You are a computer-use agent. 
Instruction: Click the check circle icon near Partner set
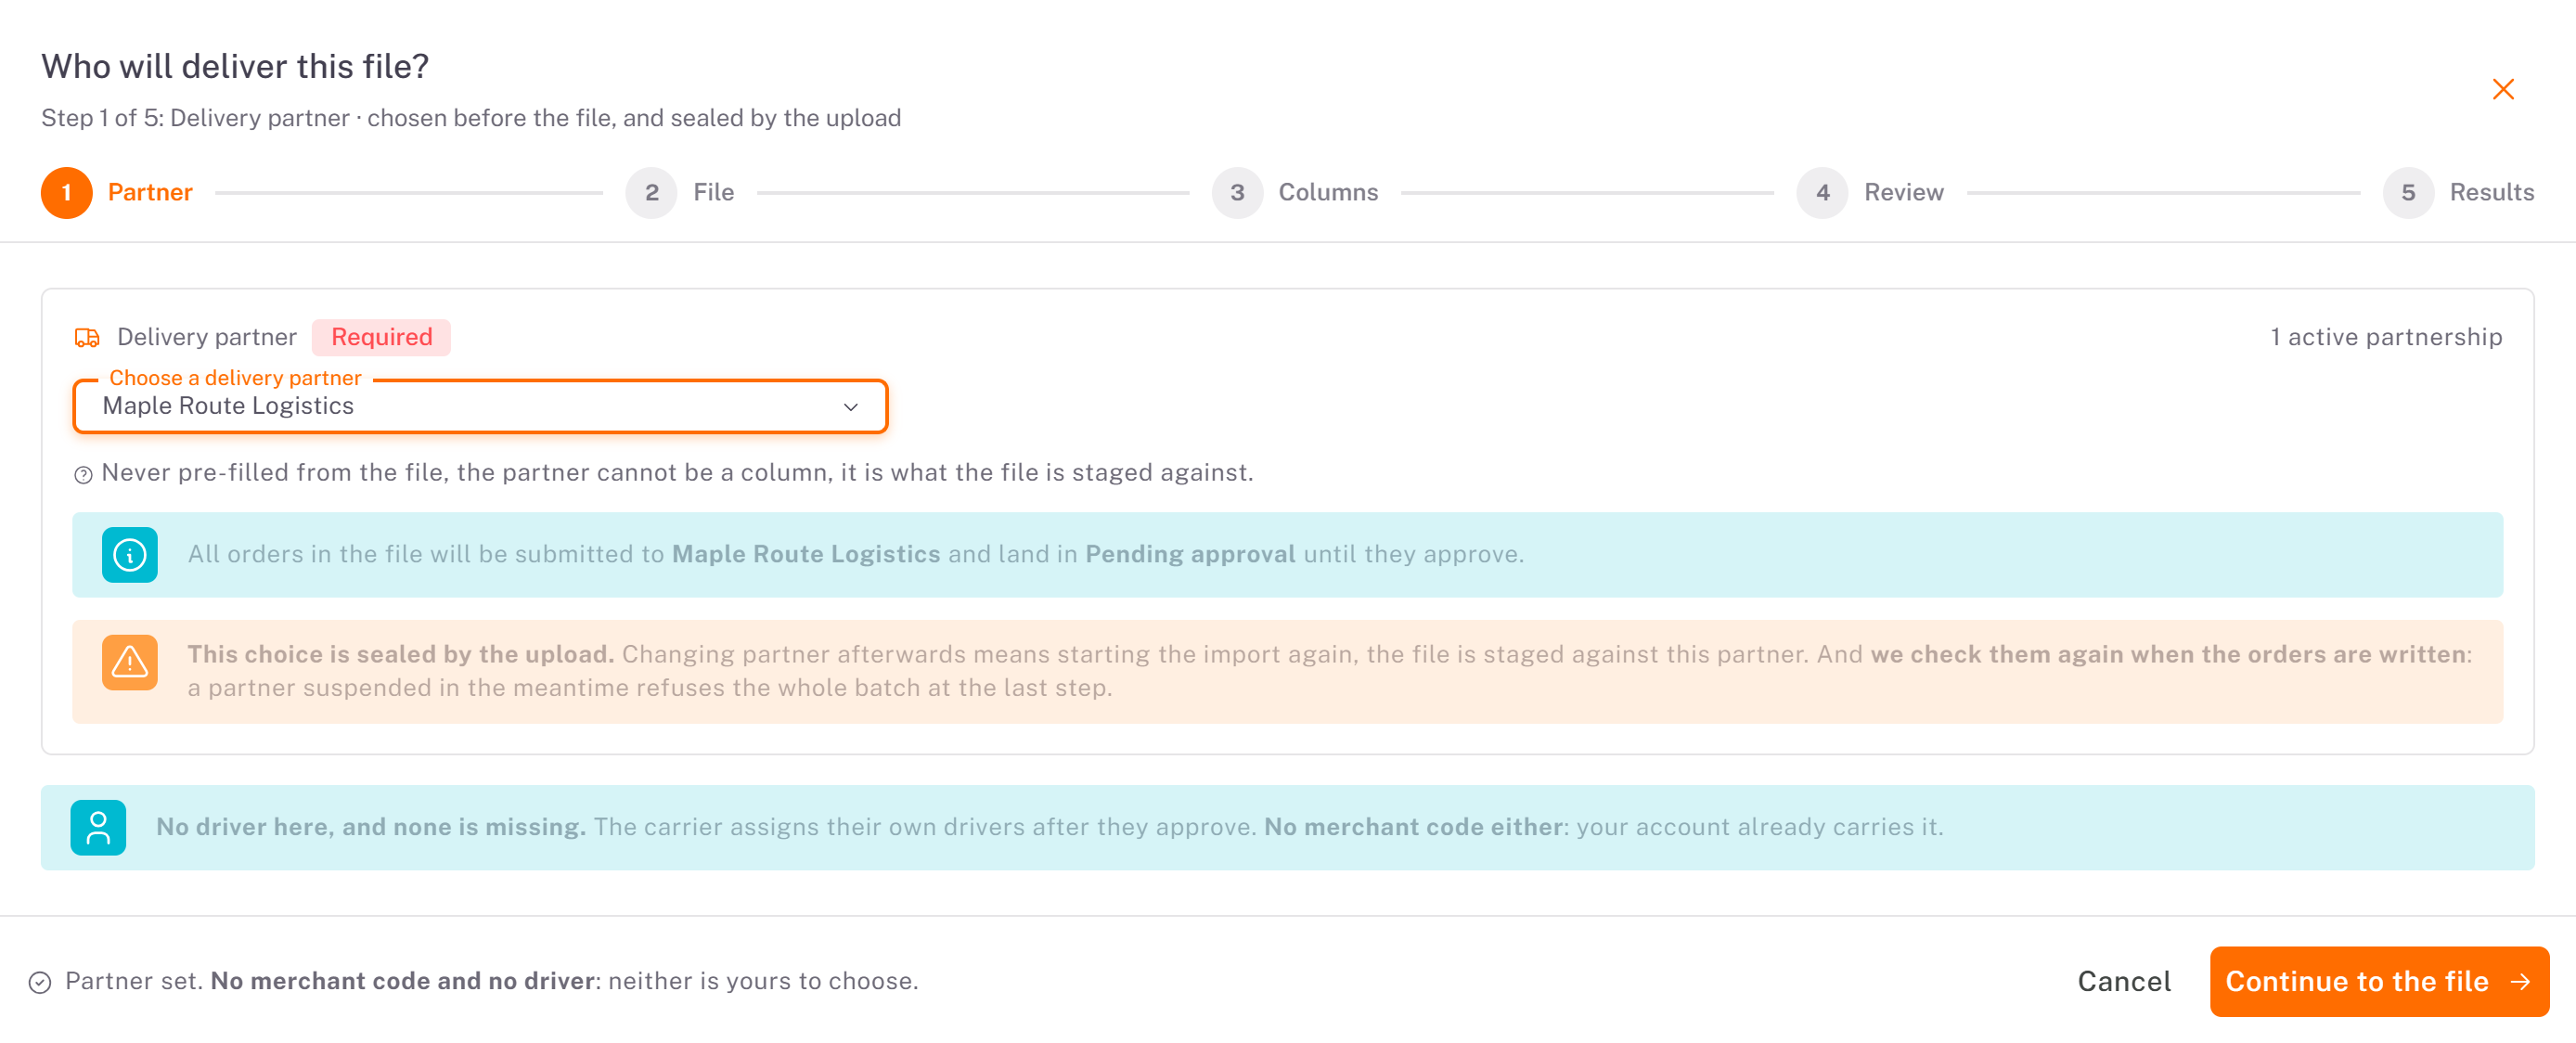40,983
